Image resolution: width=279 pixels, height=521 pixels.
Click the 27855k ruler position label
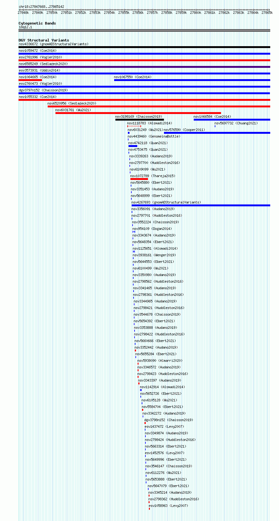(x=124, y=13)
